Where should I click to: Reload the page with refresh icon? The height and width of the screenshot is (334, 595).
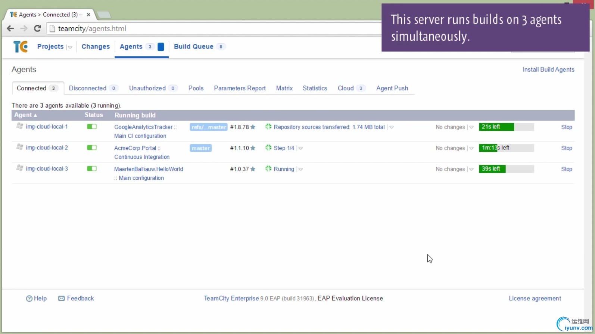(37, 28)
